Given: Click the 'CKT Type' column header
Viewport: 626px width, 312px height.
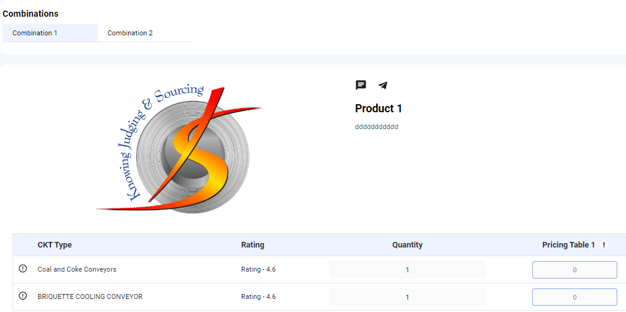Looking at the screenshot, I should (x=55, y=245).
